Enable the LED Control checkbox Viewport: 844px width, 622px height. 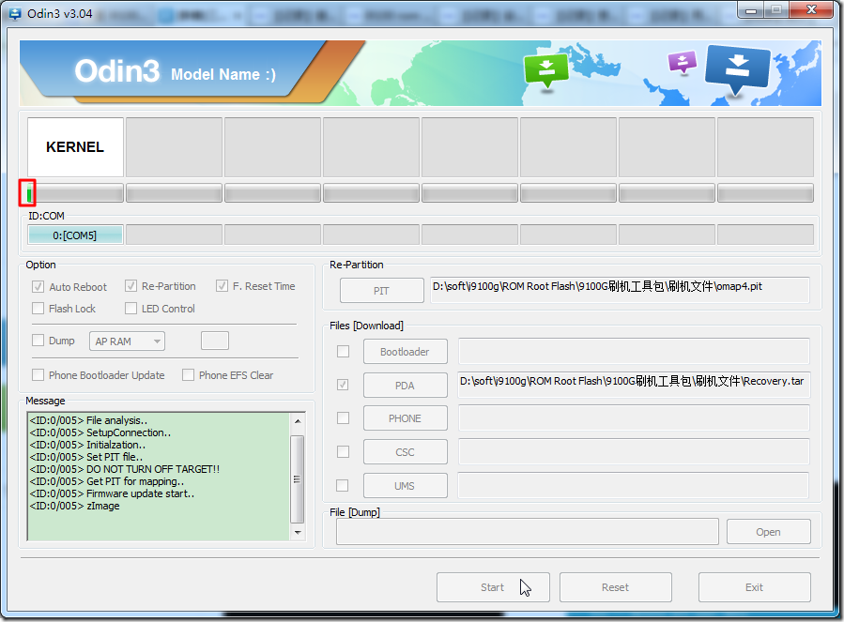click(130, 309)
